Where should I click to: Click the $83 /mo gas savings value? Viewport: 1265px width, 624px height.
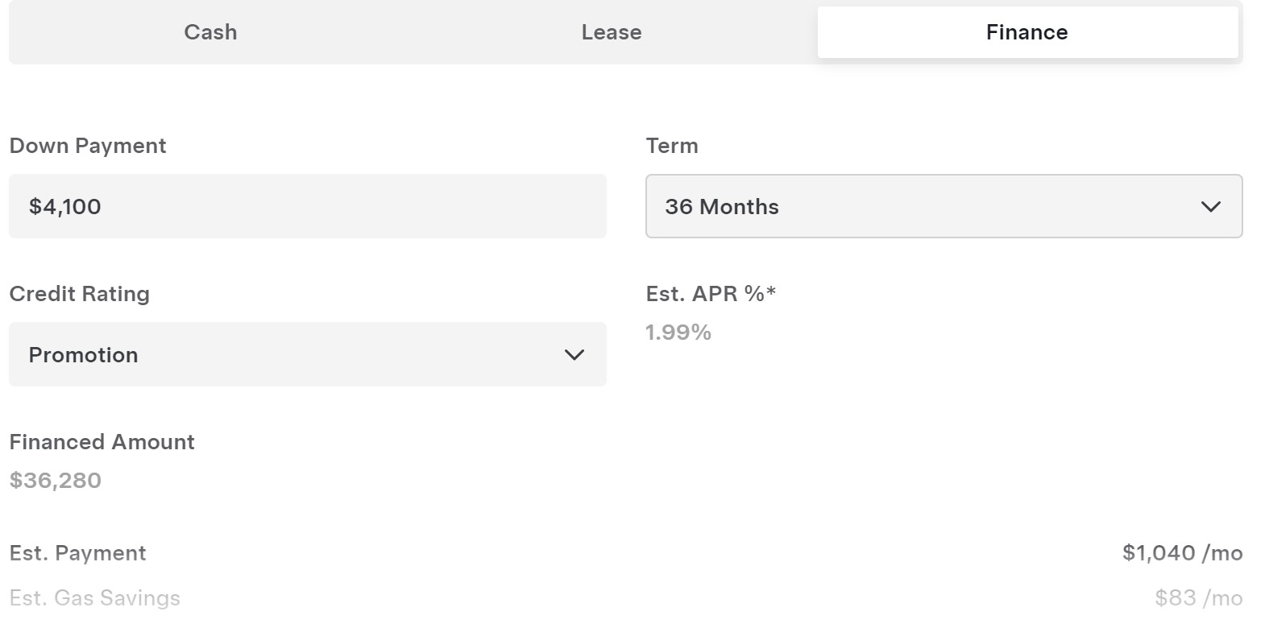tap(1198, 598)
